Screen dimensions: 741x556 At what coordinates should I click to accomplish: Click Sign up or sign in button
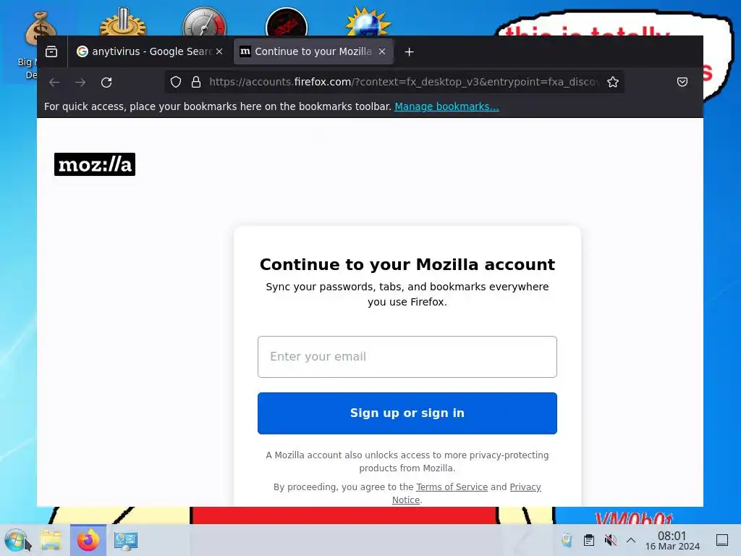point(407,413)
